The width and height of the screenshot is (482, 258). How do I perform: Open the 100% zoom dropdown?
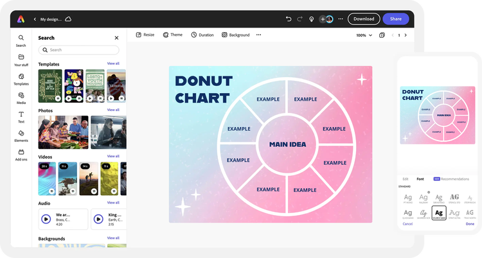pos(364,35)
